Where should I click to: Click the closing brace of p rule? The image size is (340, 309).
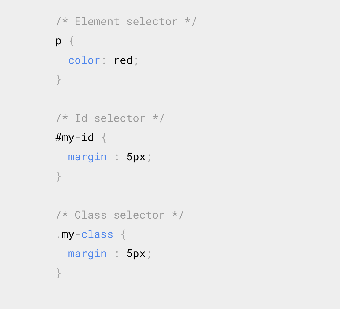click(58, 80)
